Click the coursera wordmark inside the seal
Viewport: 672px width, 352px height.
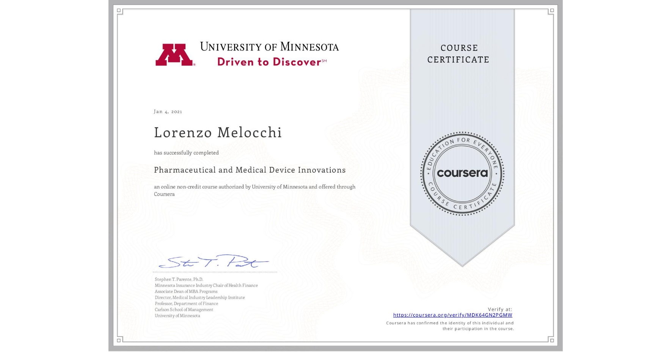point(462,173)
